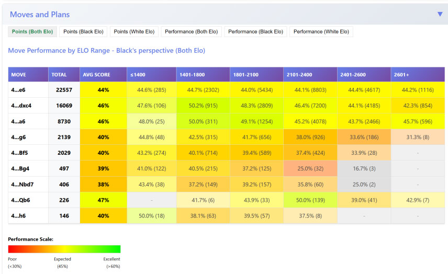The image size is (448, 274).
Task: Sort by AVG SCORE column header
Action: (96, 75)
